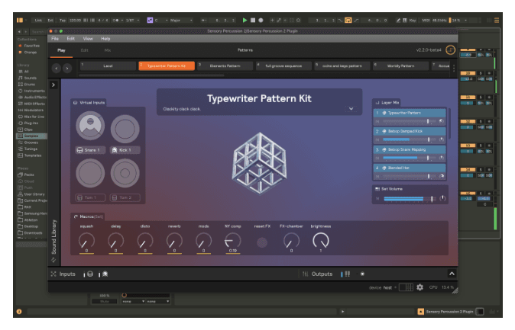
Task: Switch to the plugin Mix tab
Action: [x=108, y=50]
